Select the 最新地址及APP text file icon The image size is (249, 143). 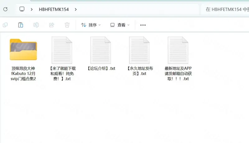pyautogui.click(x=178, y=50)
